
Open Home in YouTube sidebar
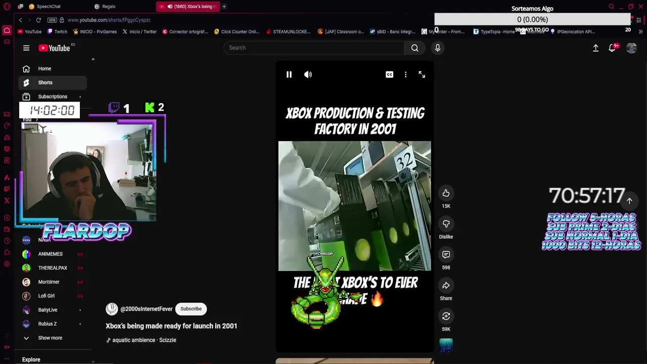pos(53,69)
